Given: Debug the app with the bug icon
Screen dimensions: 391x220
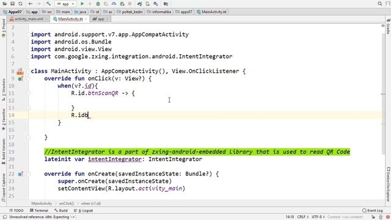Looking at the screenshot, I should point(98,4).
